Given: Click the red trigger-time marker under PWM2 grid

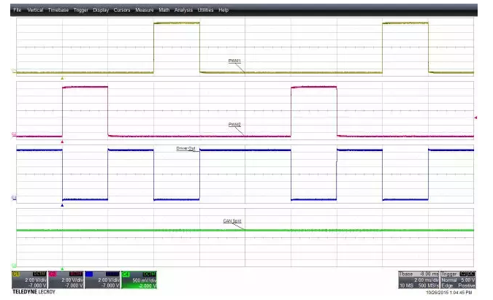Looking at the screenshot, I should [x=62, y=142].
